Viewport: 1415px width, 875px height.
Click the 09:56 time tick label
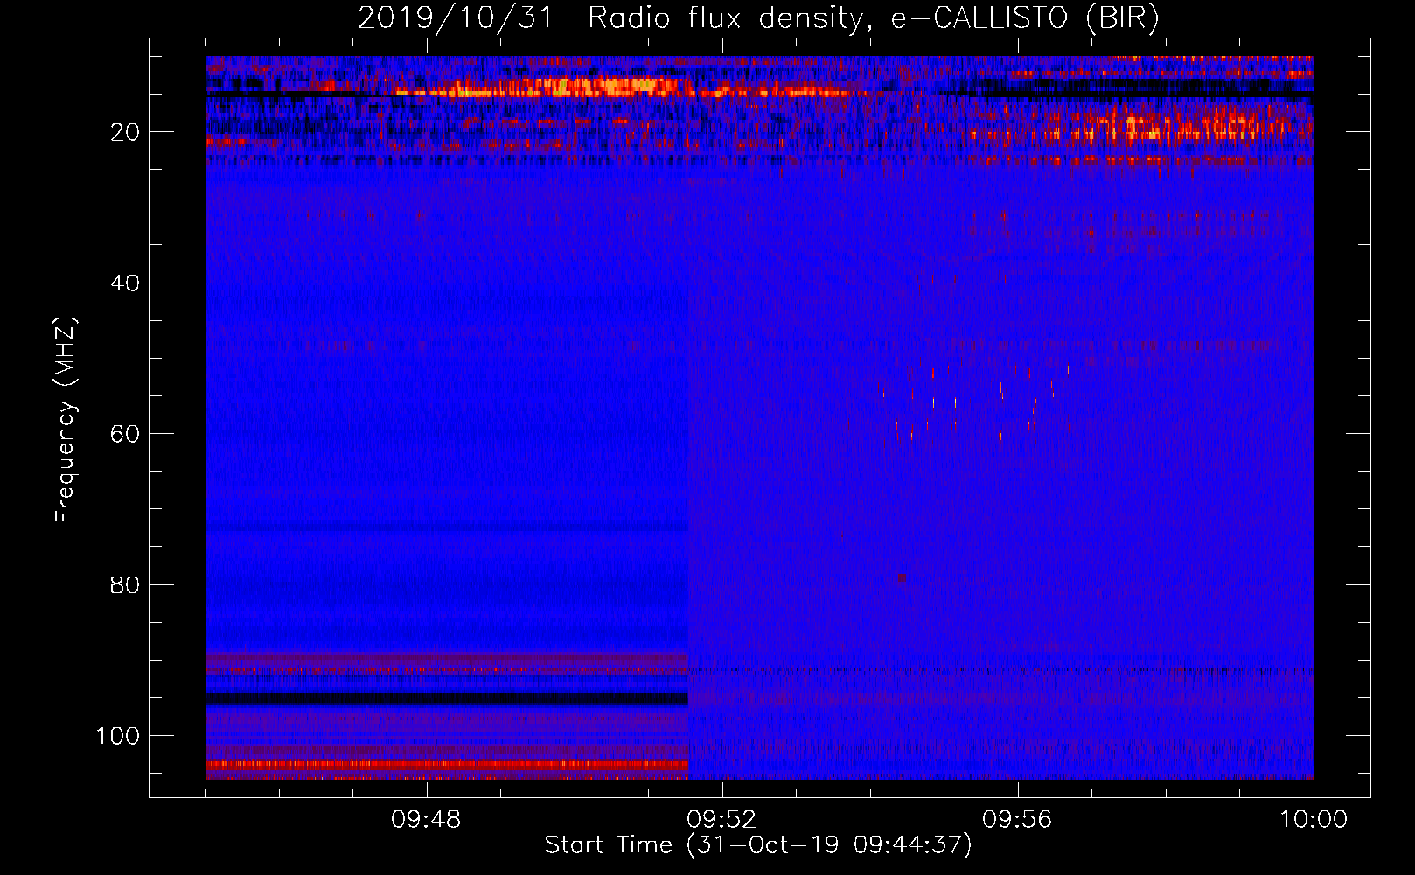(1017, 820)
